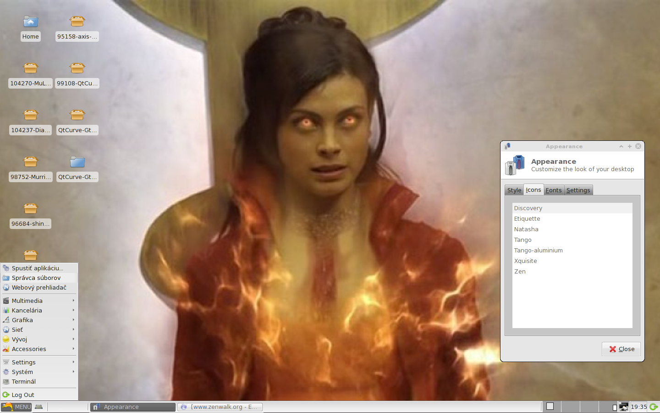The height and width of the screenshot is (413, 660).
Task: Launch Terminál from the menu
Action: (x=39, y=381)
